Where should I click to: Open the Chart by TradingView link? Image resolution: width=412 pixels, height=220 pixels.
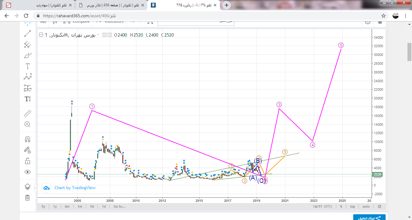coord(75,188)
